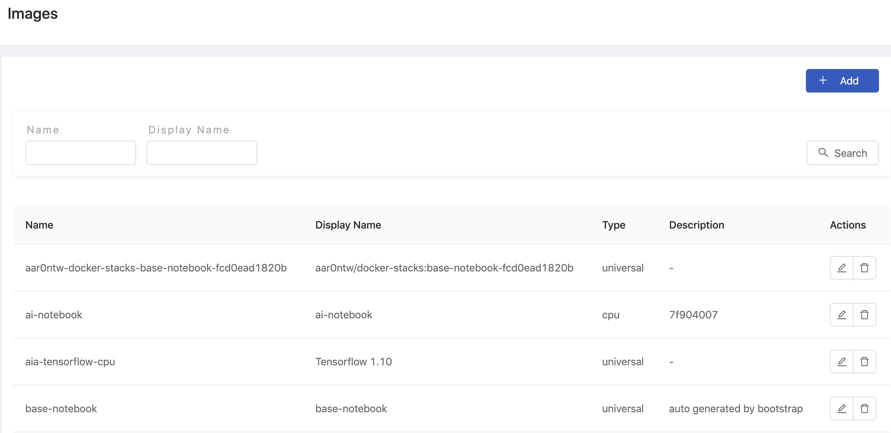Select display name Tensorflow 1.10

[x=353, y=361]
